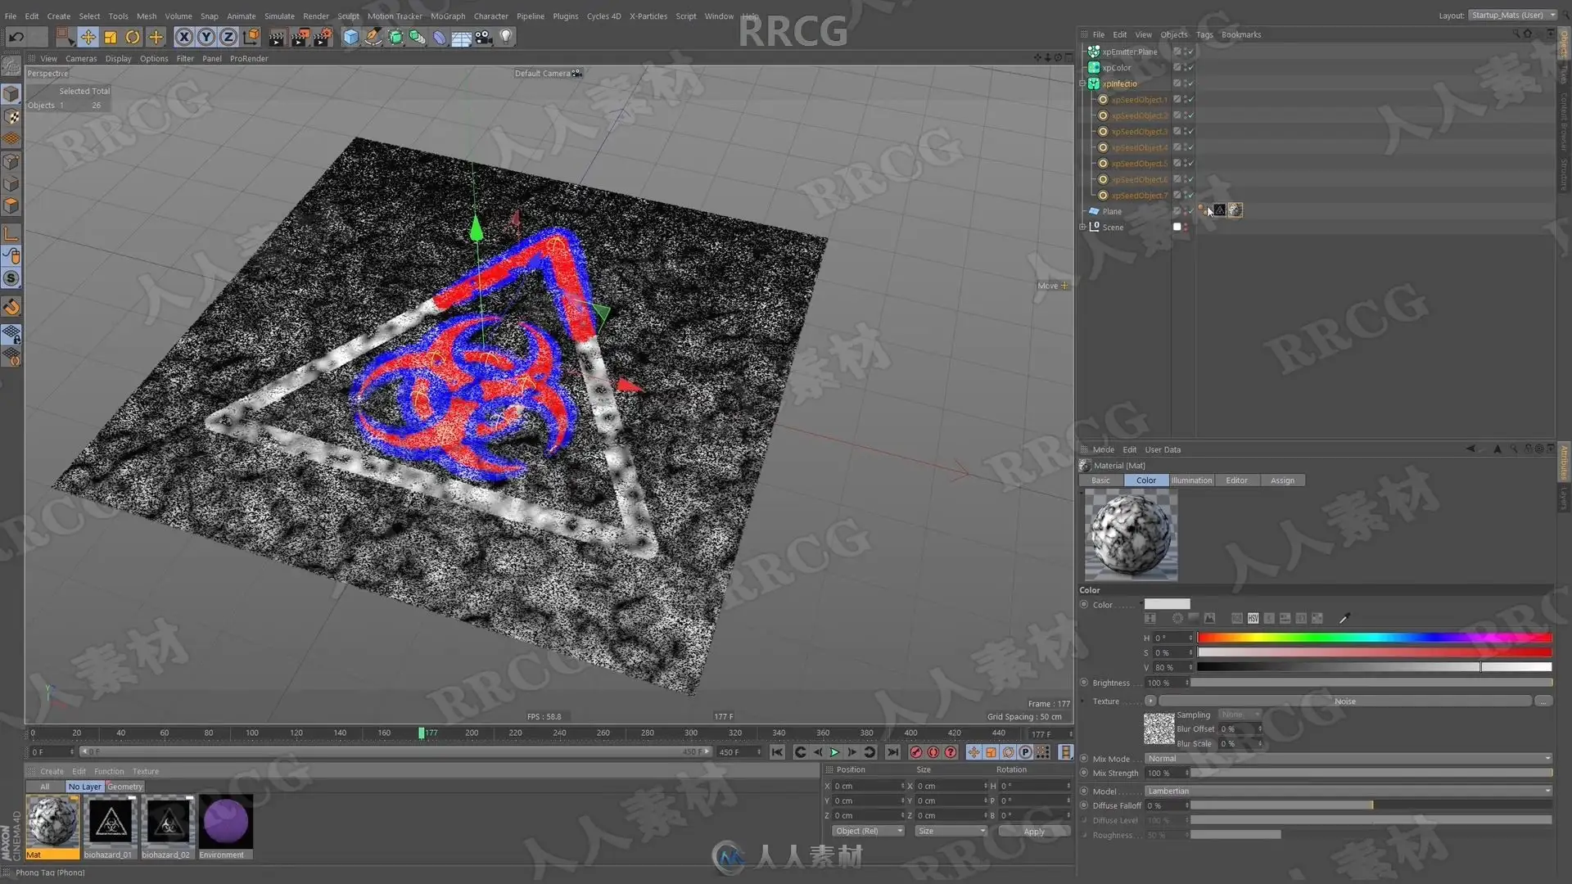1572x884 pixels.
Task: Open the Model Lambertian dropdown
Action: coord(1348,791)
